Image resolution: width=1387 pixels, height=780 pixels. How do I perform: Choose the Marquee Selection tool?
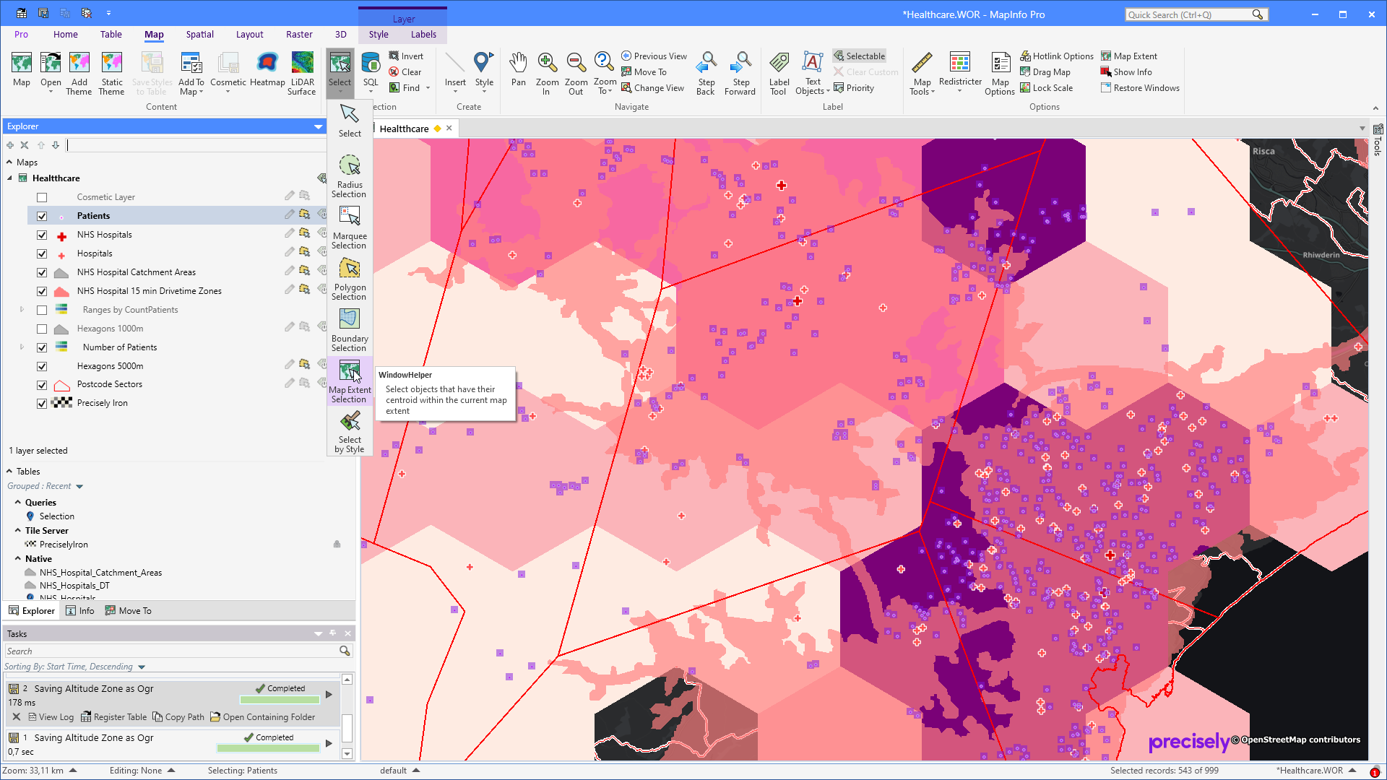350,227
